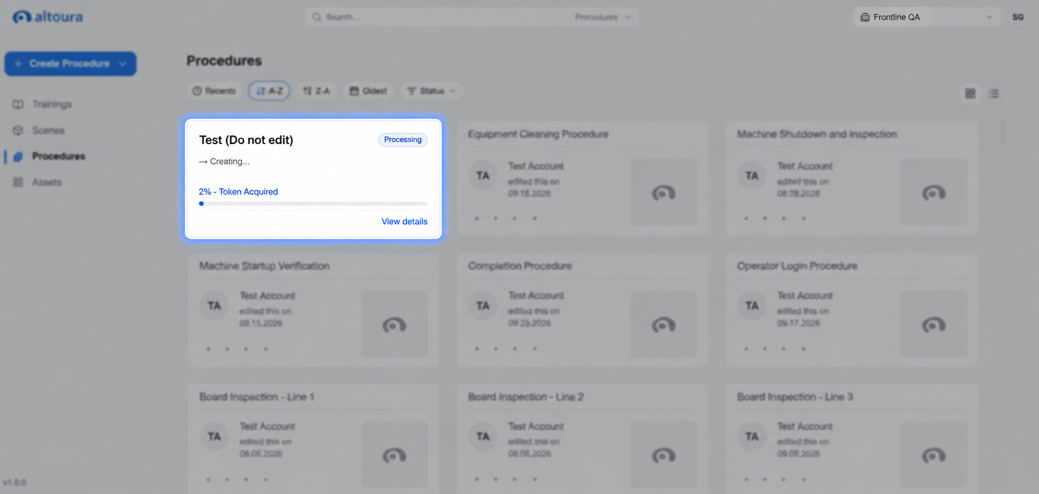
Task: Click Machine Shutdown and Inspection thumbnail
Action: point(934,192)
